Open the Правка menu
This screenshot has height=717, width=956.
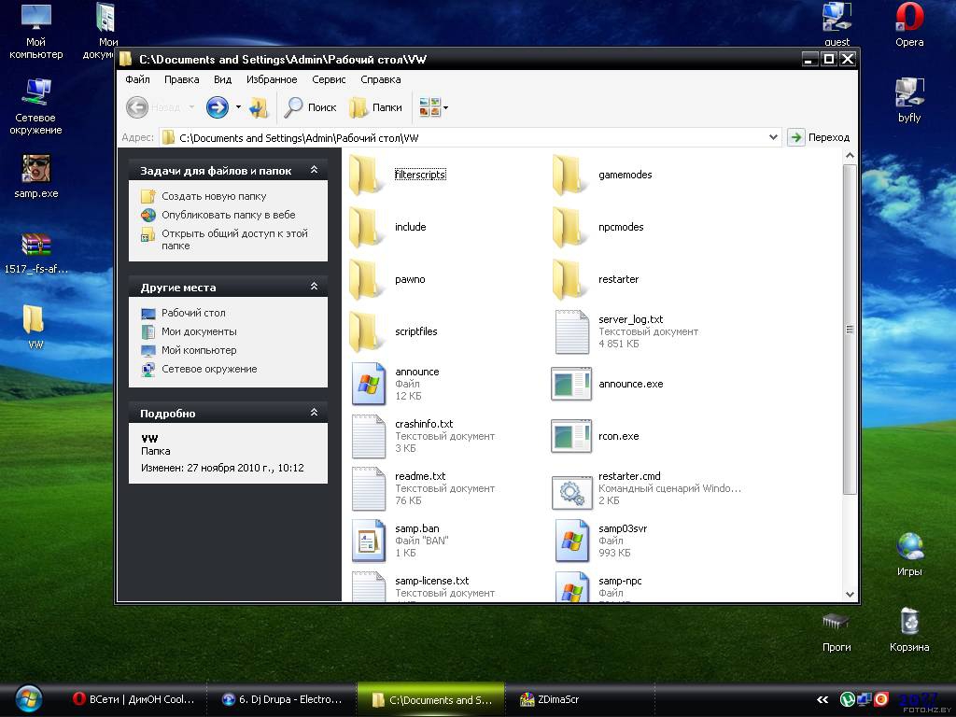tap(182, 79)
